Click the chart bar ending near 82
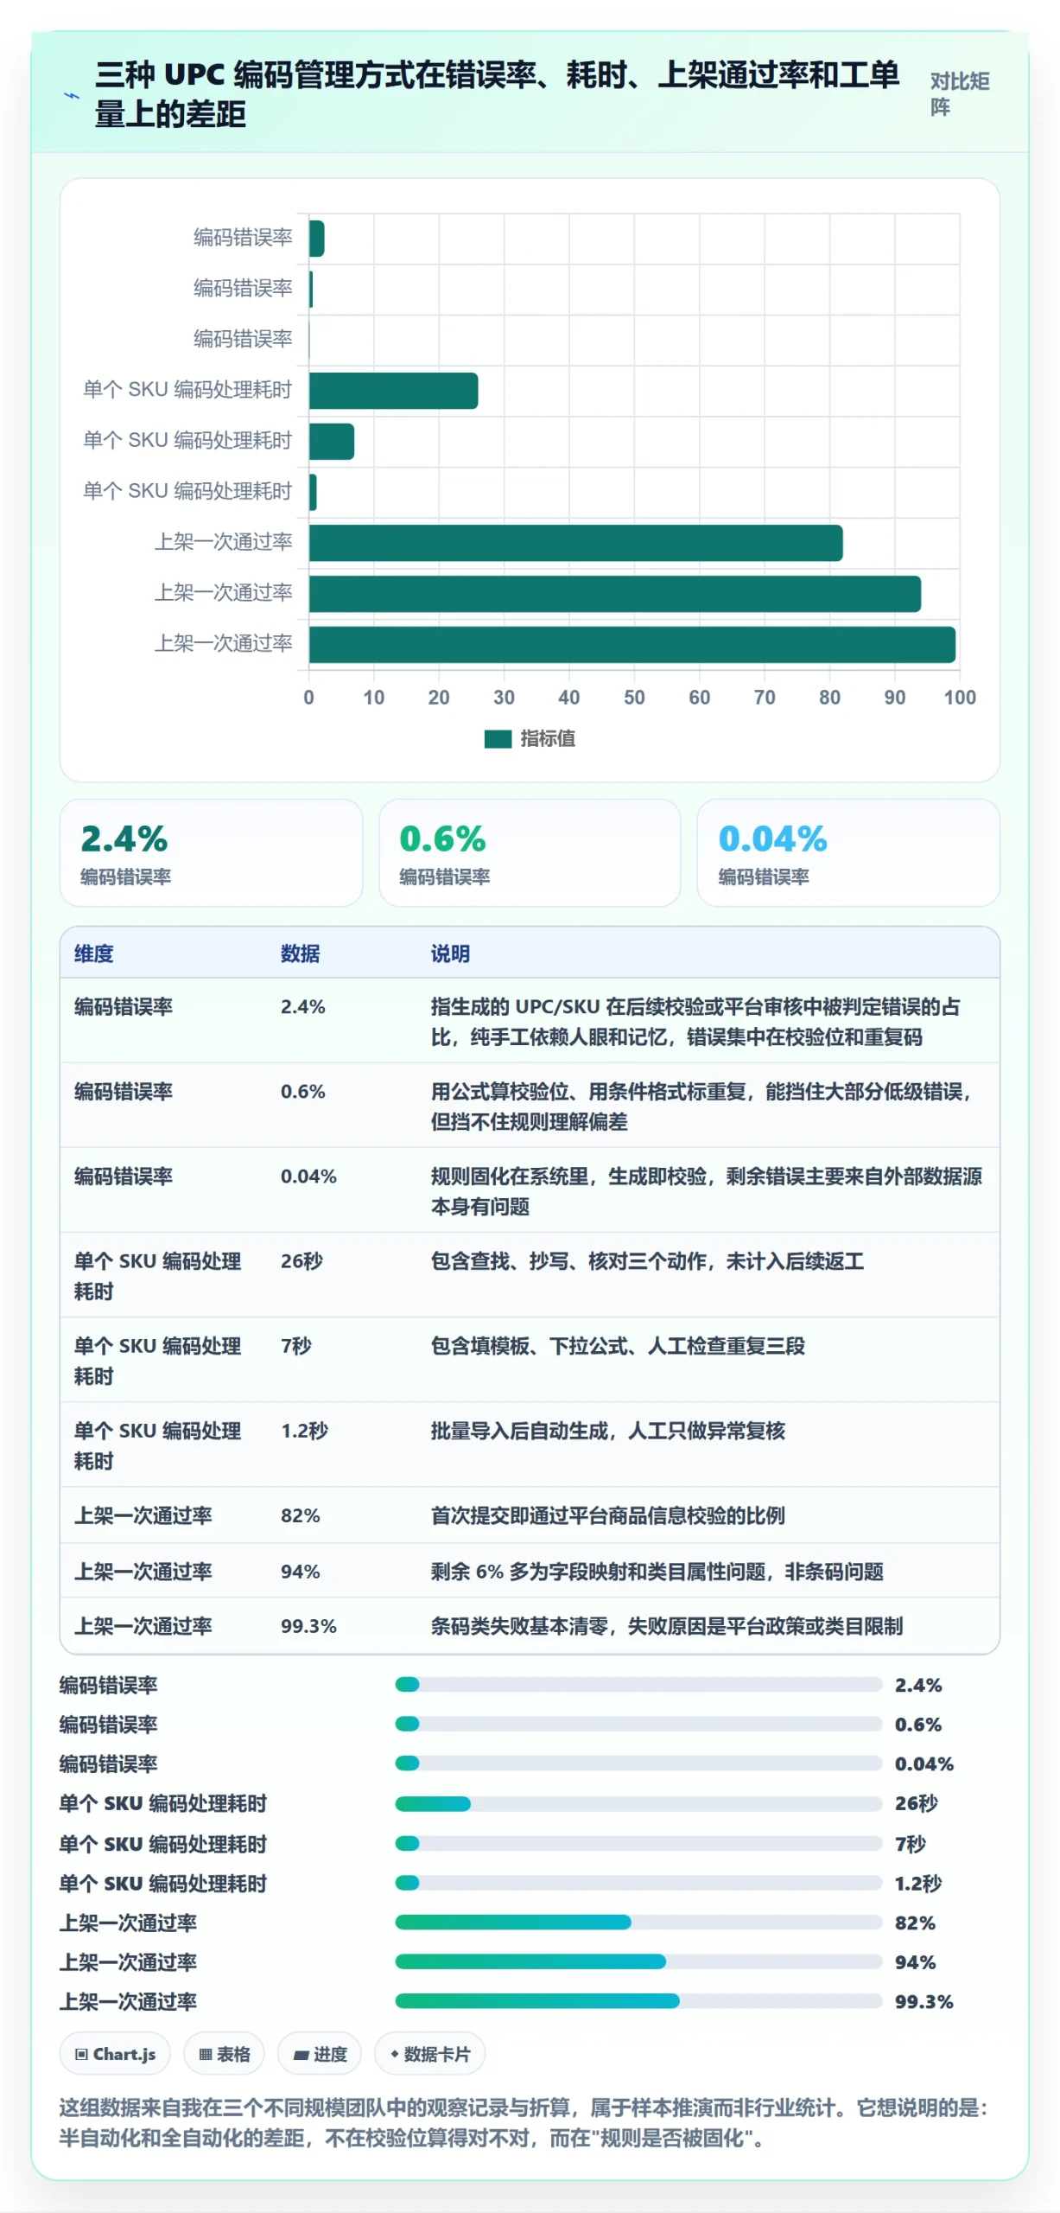Image resolution: width=1060 pixels, height=2213 pixels. point(575,543)
